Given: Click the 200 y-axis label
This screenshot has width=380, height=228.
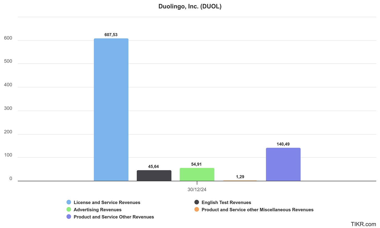Looking at the screenshot, I should coord(8,132).
